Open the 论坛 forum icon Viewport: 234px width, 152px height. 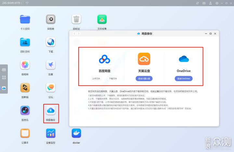pos(51,88)
